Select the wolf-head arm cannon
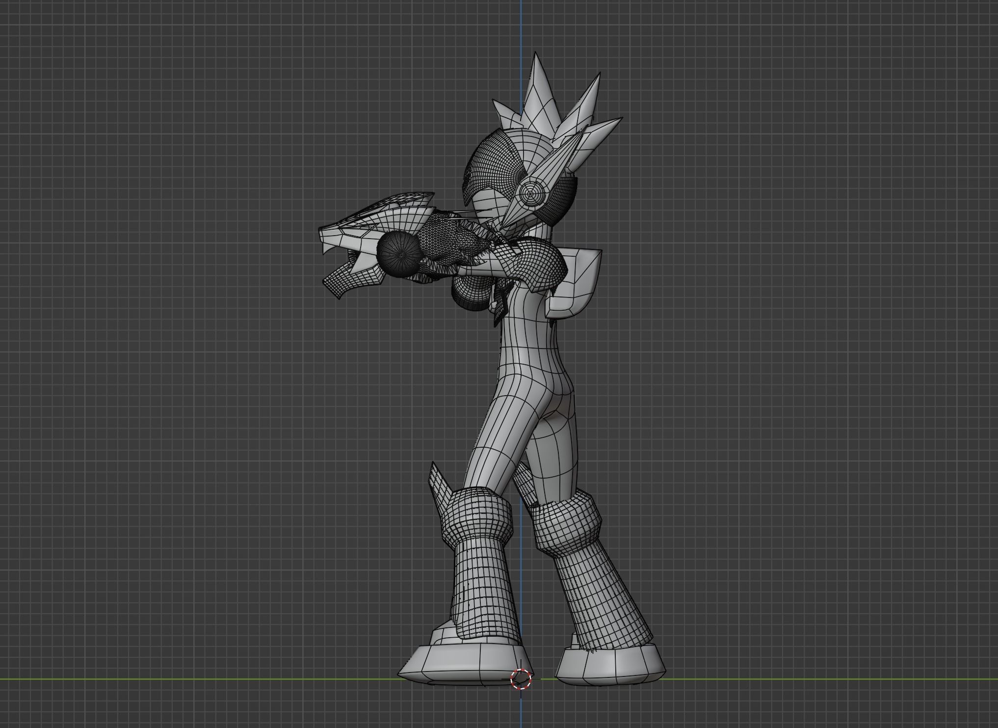The image size is (998, 728). tap(378, 245)
